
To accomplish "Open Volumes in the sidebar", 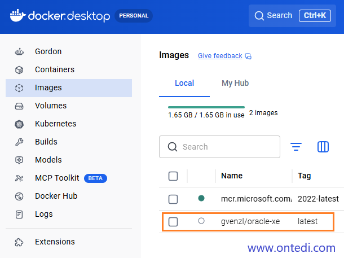I will point(69,106).
